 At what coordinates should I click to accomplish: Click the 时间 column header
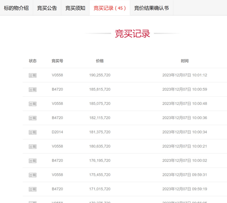(x=185, y=61)
